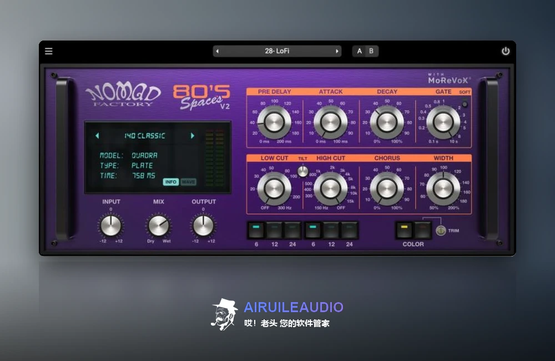This screenshot has height=361, width=555.
Task: Toggle the SOFT gate switch
Action: (465, 104)
